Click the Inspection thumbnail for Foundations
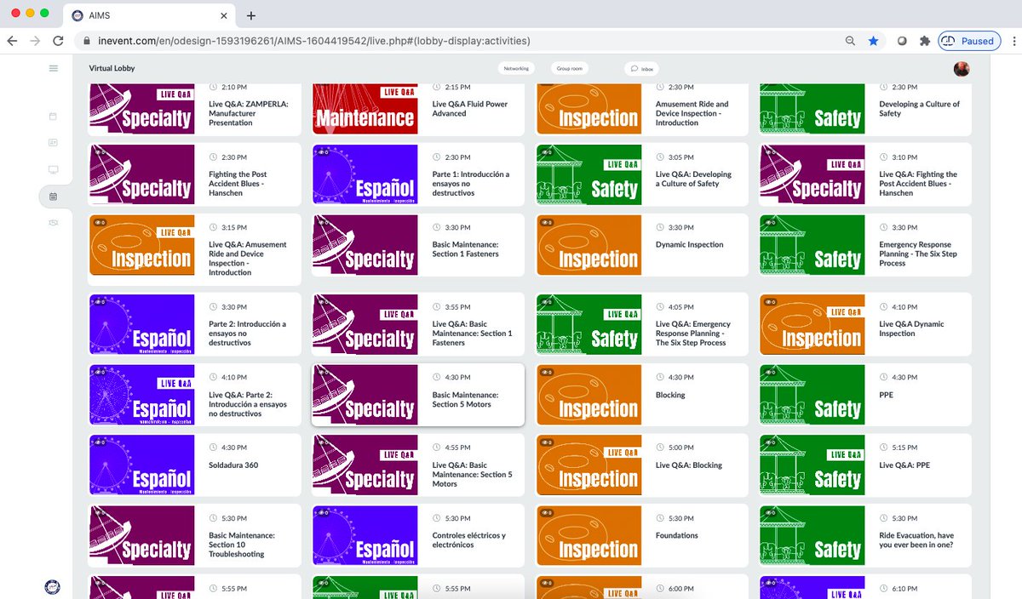1022x599 pixels. click(589, 536)
